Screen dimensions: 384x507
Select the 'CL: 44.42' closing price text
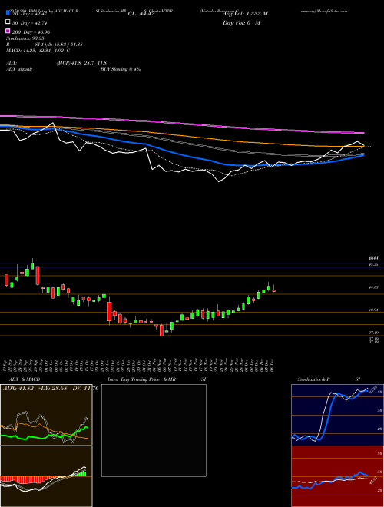pyautogui.click(x=141, y=14)
